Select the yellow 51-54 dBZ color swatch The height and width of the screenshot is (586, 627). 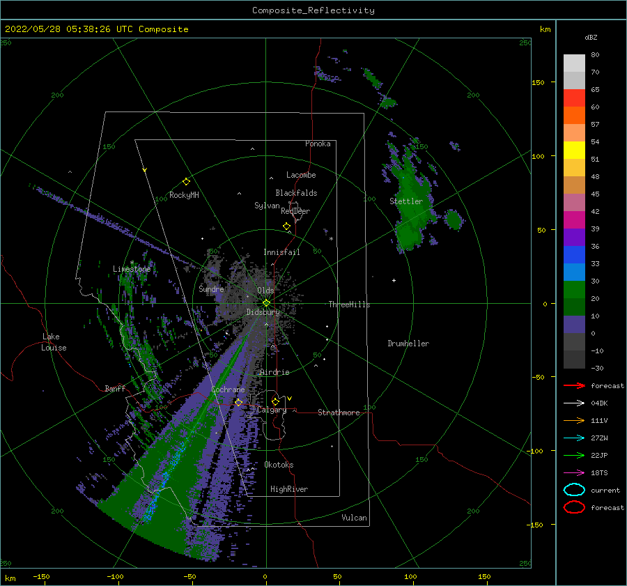click(x=574, y=150)
